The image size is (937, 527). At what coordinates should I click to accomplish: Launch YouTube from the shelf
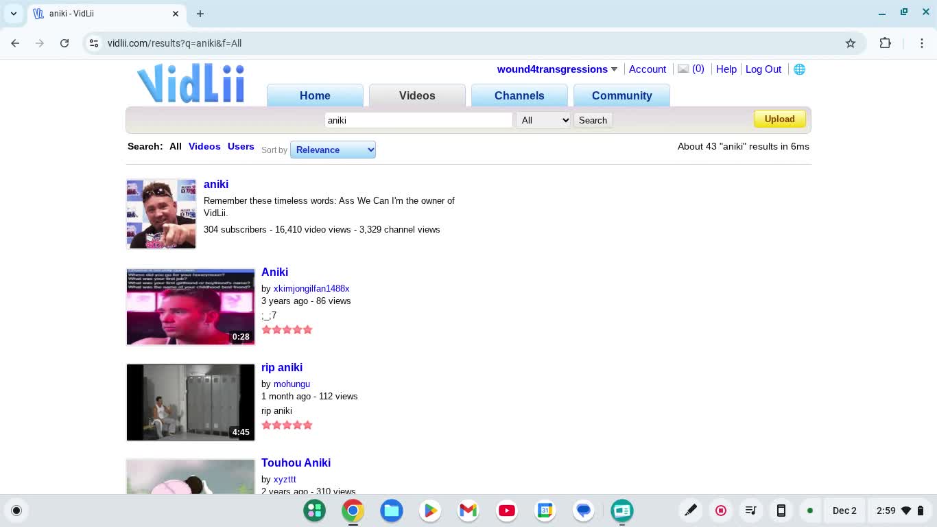(x=507, y=511)
